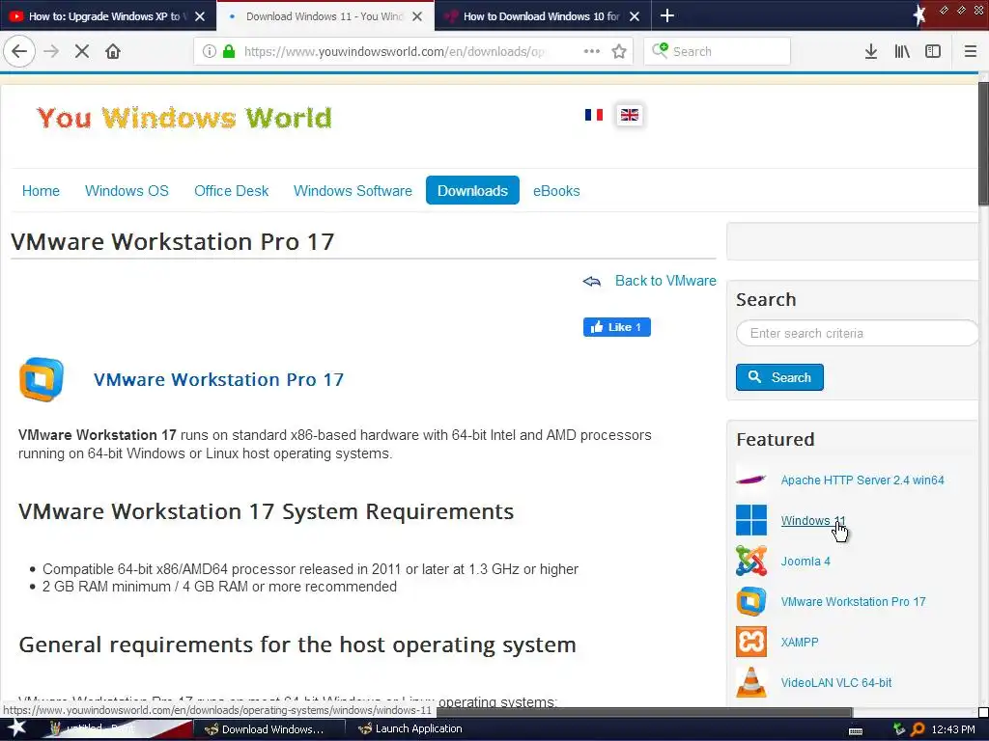Close the Download Windows 11 tab
This screenshot has height=741, width=989.
click(417, 16)
